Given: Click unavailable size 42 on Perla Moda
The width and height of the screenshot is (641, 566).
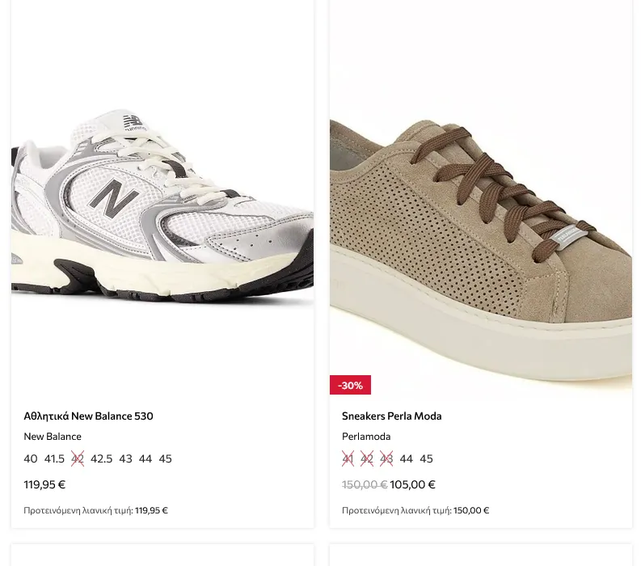Looking at the screenshot, I should coord(367,458).
